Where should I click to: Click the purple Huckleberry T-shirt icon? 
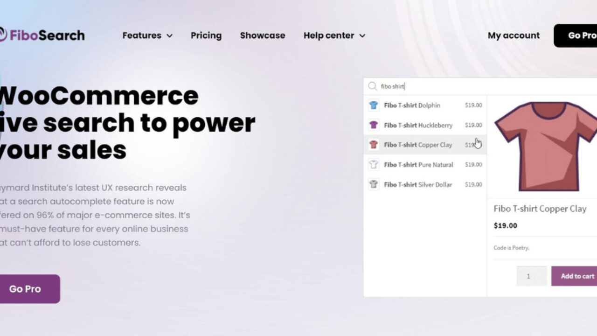pyautogui.click(x=374, y=125)
